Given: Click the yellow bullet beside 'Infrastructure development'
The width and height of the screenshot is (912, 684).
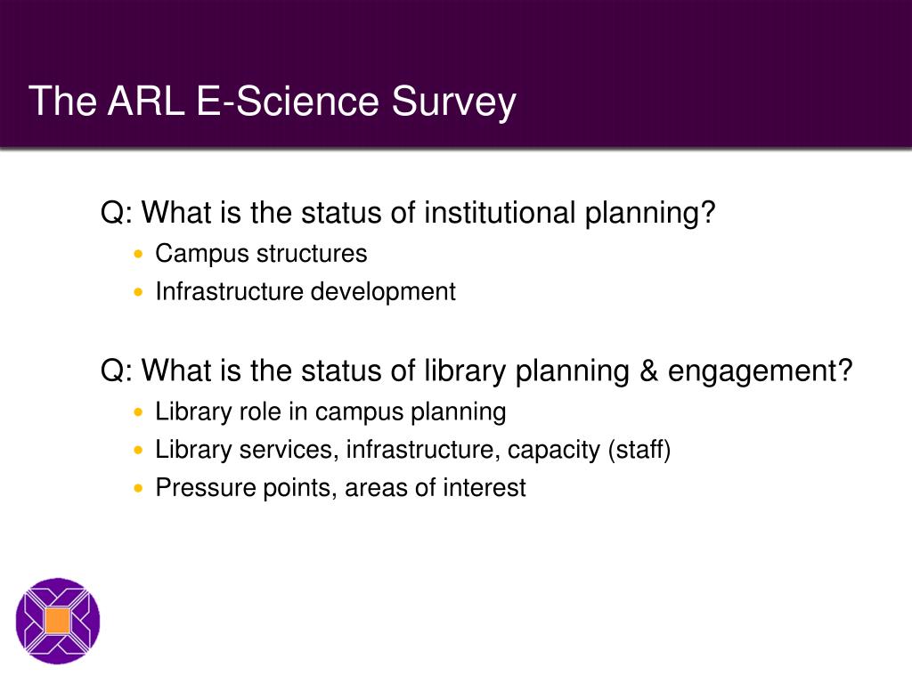Looking at the screenshot, I should tap(138, 292).
